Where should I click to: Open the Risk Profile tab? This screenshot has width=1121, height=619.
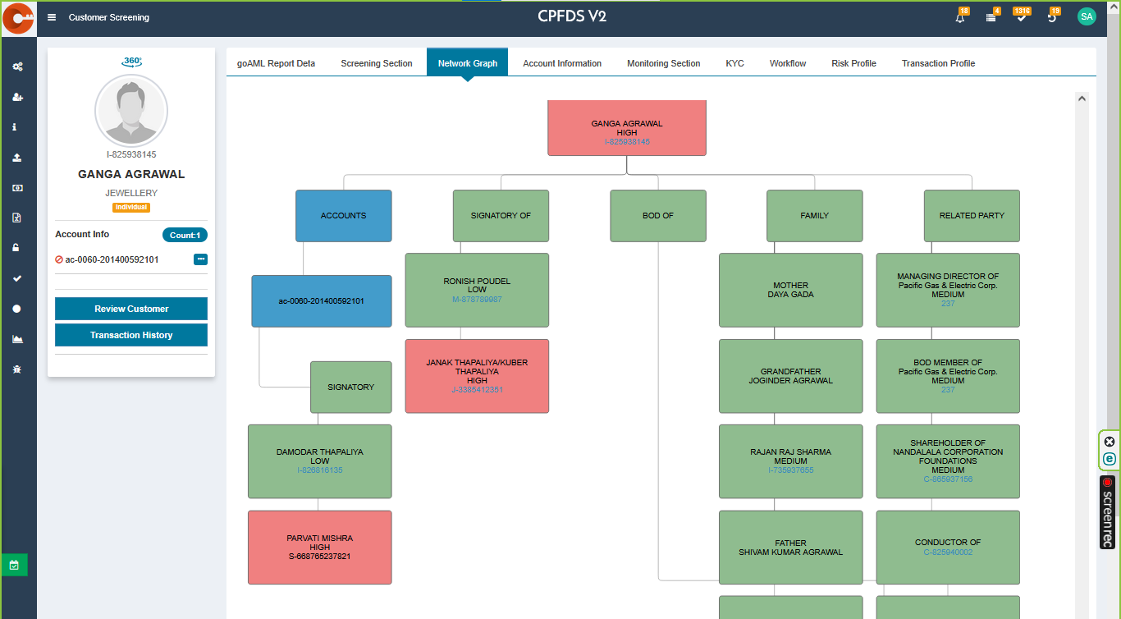(853, 63)
